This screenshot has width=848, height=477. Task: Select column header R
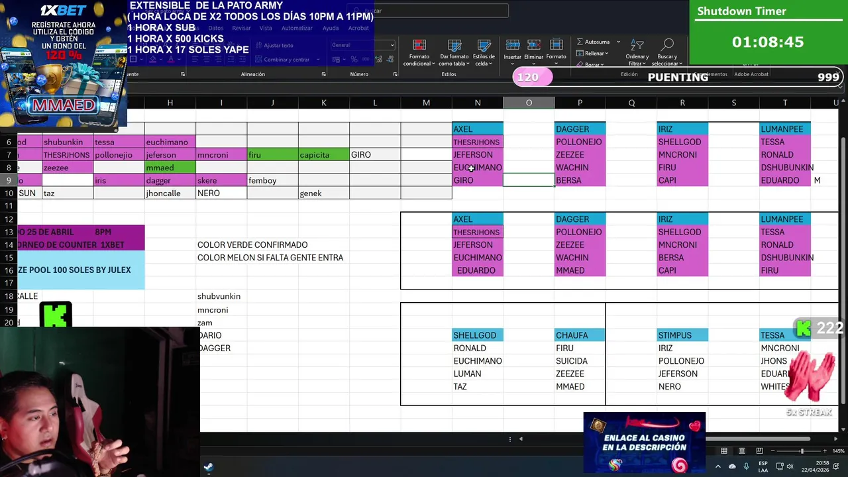point(682,103)
